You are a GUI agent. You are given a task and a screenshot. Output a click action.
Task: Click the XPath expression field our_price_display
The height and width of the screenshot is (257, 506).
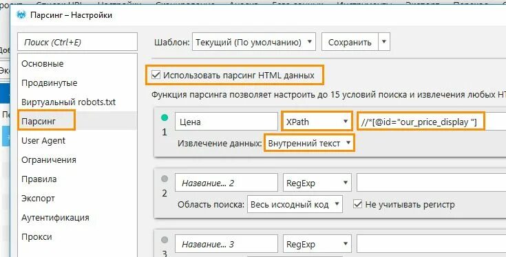431,122
